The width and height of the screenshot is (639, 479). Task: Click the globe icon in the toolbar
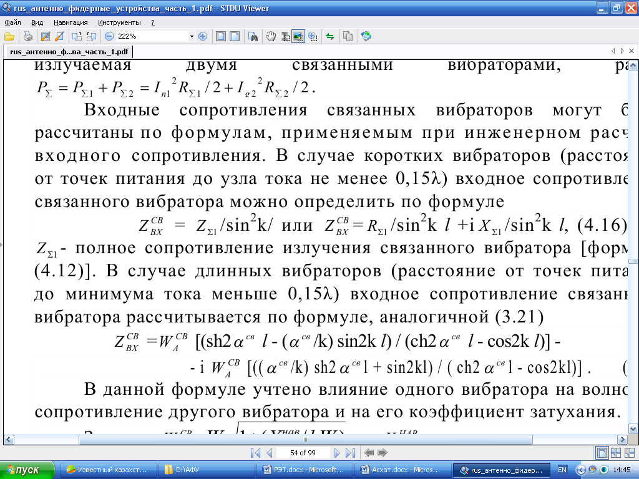pos(366,37)
